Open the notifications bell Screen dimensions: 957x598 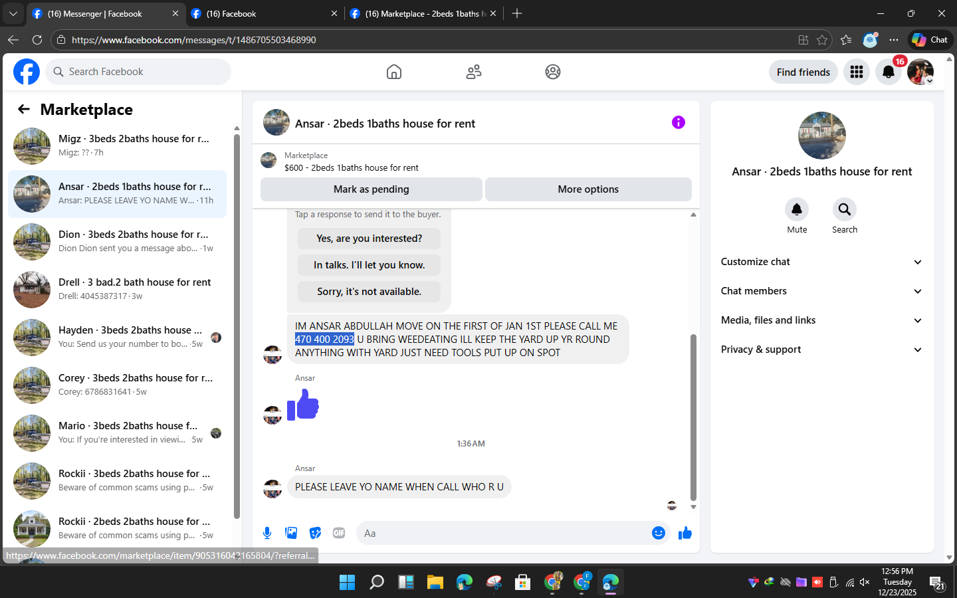[x=889, y=72]
